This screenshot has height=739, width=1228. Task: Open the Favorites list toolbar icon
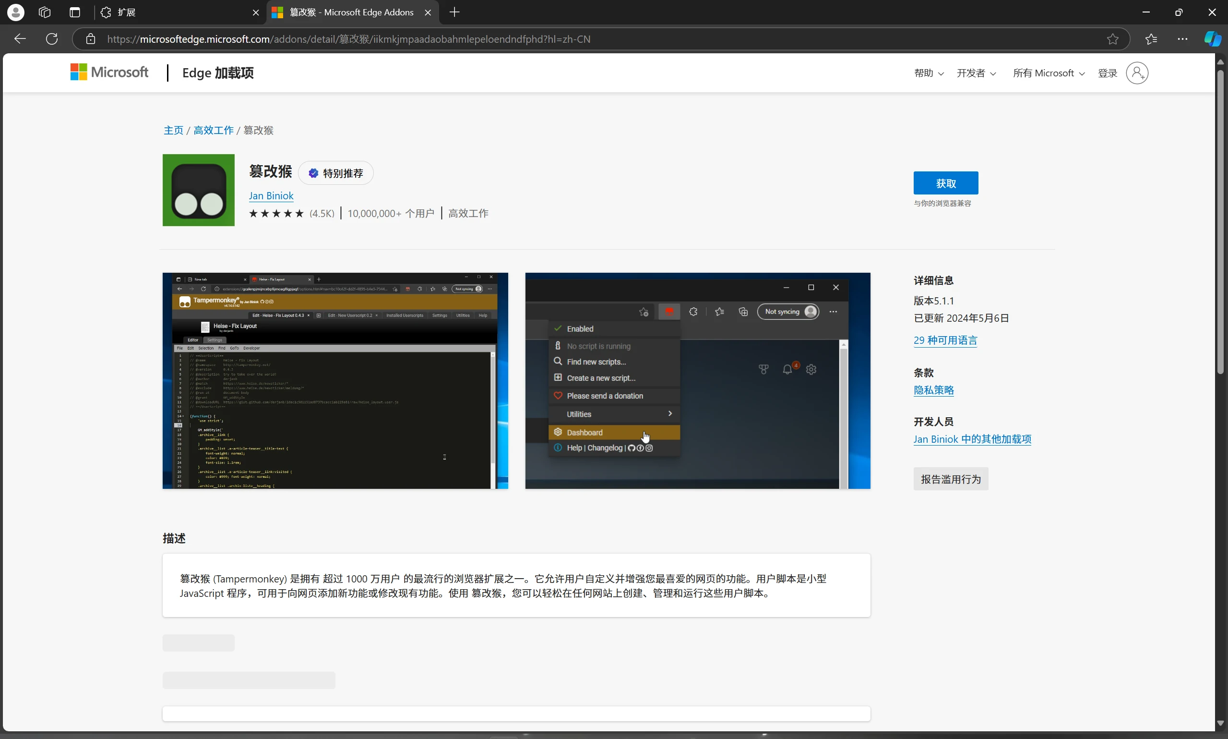(x=1151, y=39)
